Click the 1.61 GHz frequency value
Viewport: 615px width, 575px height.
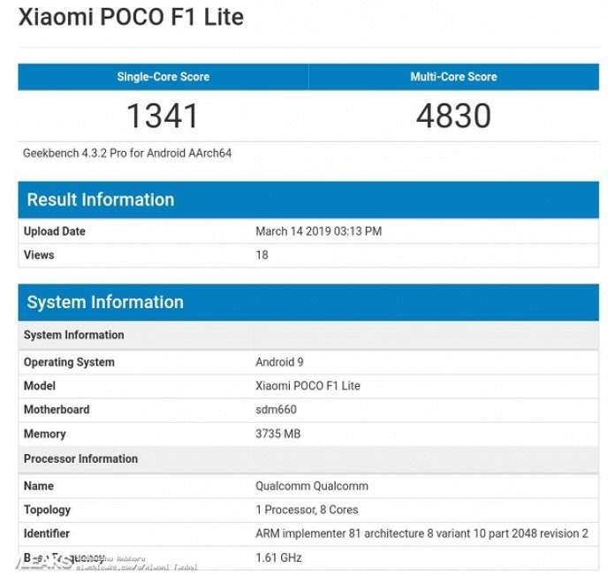tap(278, 557)
